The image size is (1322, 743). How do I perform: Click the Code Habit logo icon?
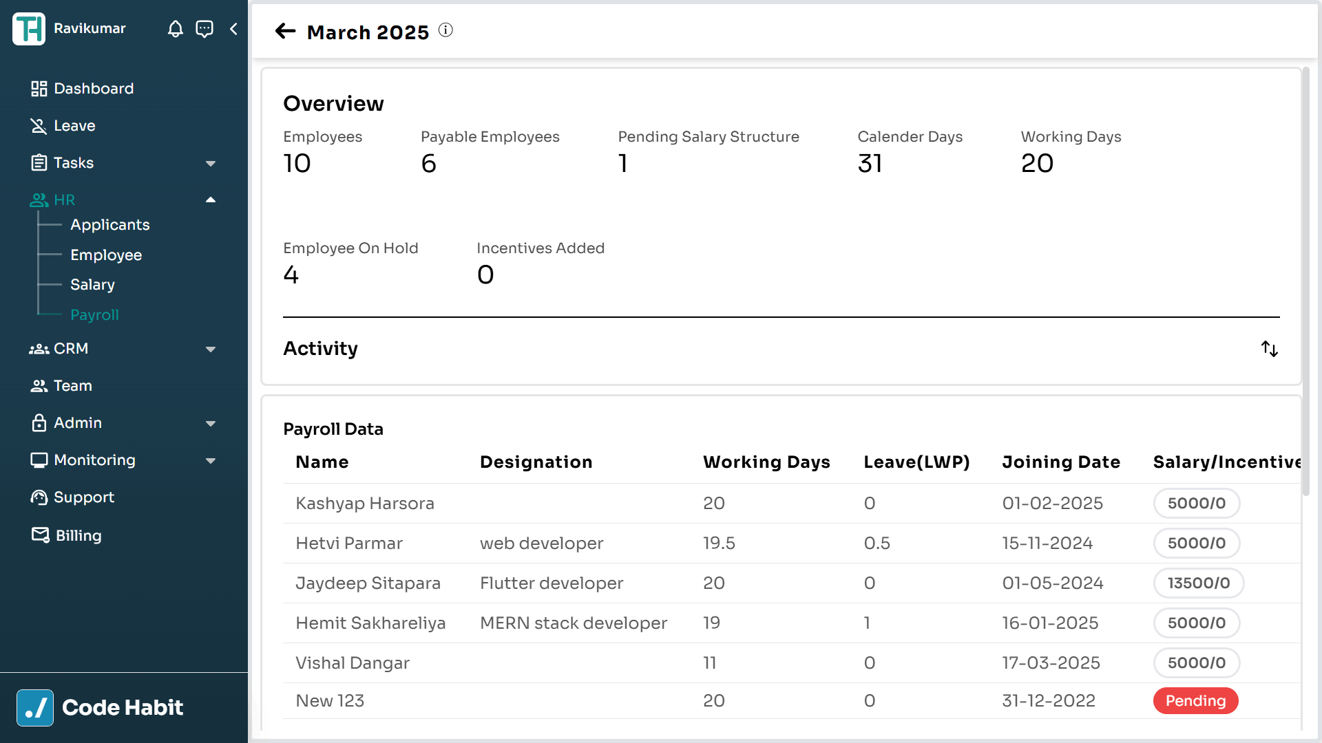pos(35,708)
